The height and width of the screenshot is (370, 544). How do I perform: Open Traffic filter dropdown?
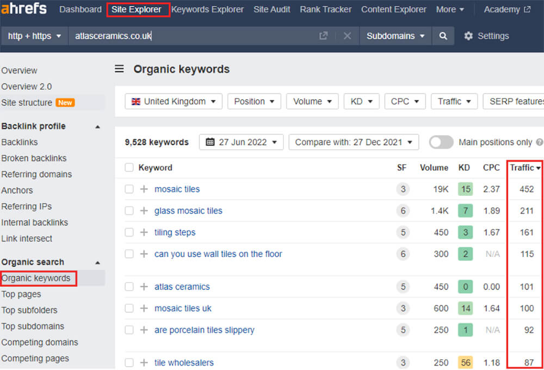point(454,101)
